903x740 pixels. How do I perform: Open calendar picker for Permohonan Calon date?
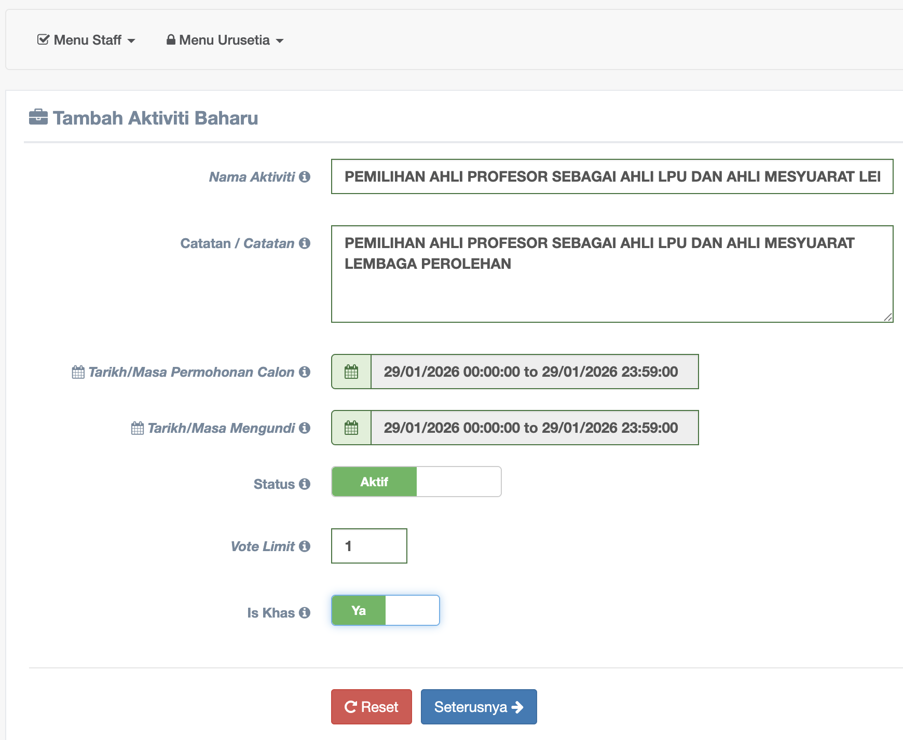351,372
